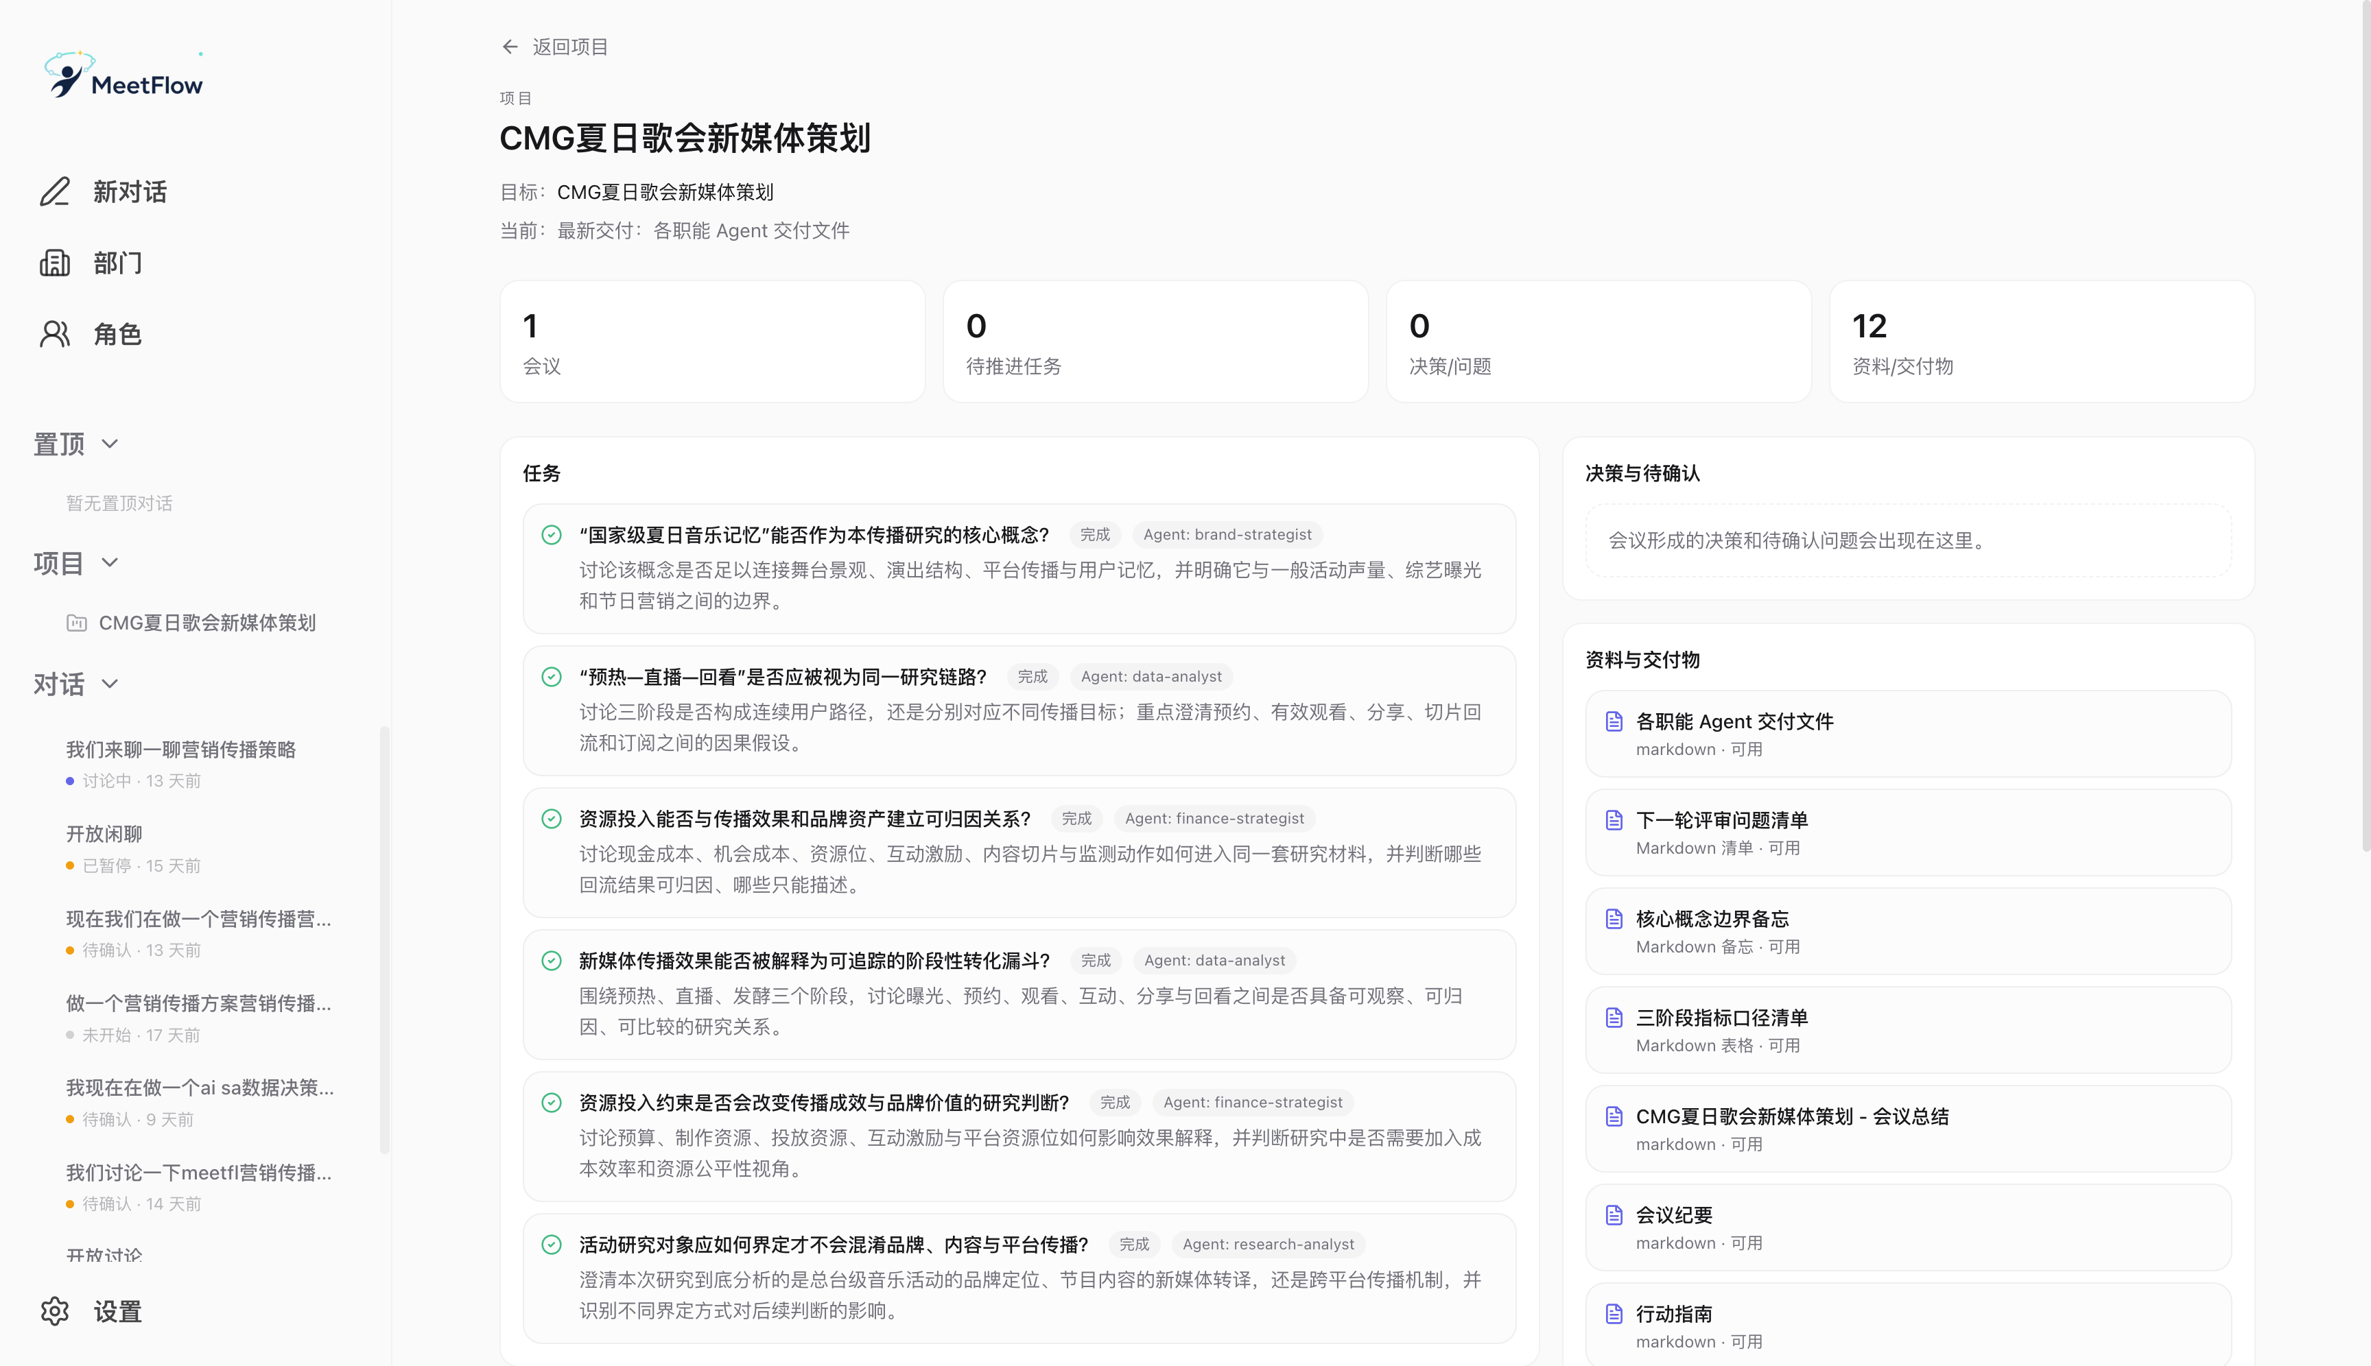
Task: Click the document icon for 下一轮评审问题清单
Action: click(1614, 820)
